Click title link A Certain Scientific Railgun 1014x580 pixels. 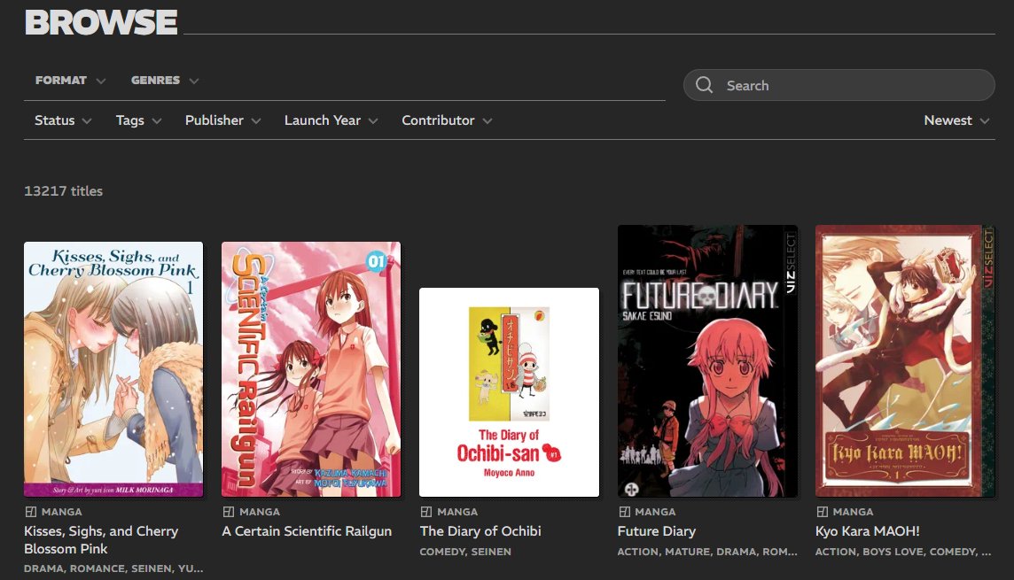pyautogui.click(x=307, y=531)
